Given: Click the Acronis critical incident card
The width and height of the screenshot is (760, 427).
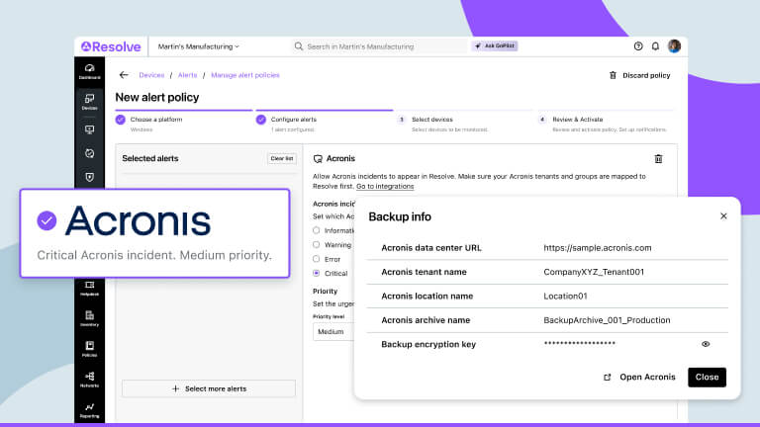Looking at the screenshot, I should coord(155,233).
